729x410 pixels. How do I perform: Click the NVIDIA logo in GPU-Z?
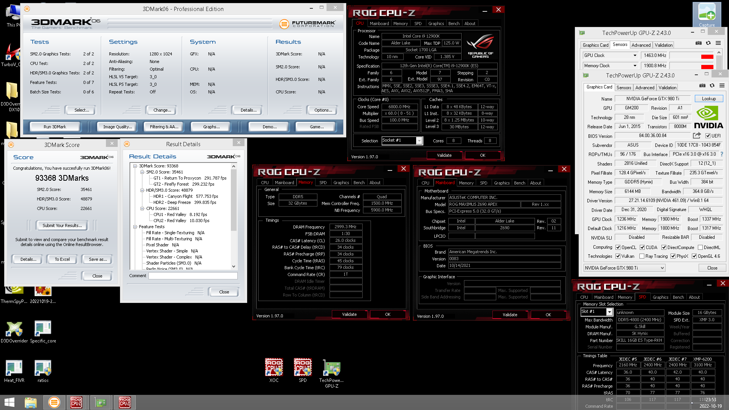pyautogui.click(x=708, y=117)
